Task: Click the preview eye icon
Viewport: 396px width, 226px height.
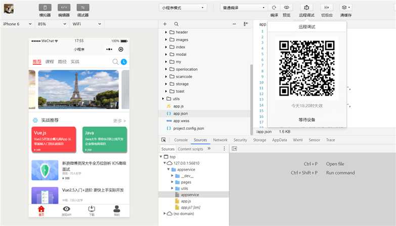Action: (x=286, y=8)
